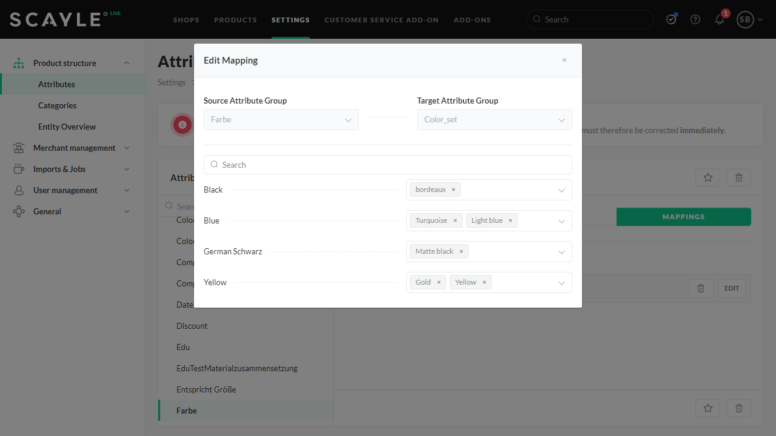Go to the Add-ons menu
The height and width of the screenshot is (436, 776).
pos(472,19)
